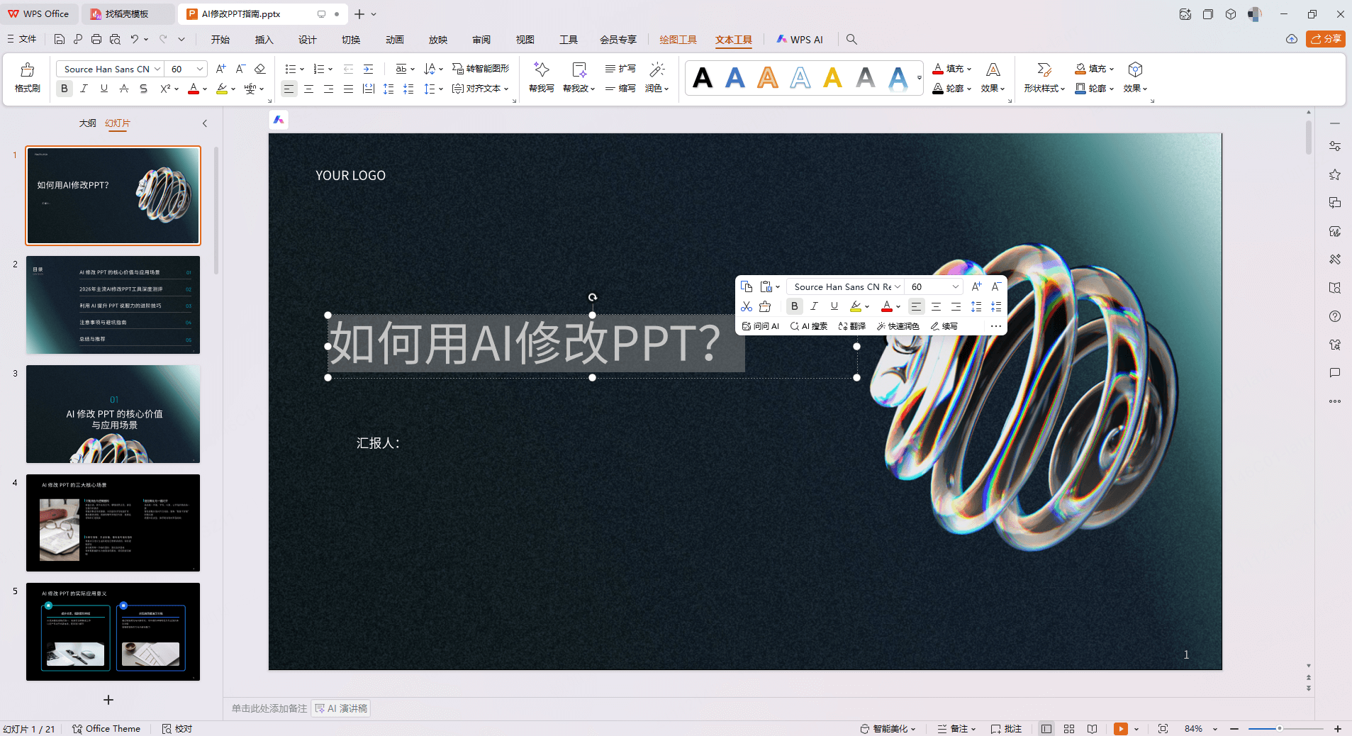Toggle italic formatting
The image size is (1352, 736).
click(814, 306)
